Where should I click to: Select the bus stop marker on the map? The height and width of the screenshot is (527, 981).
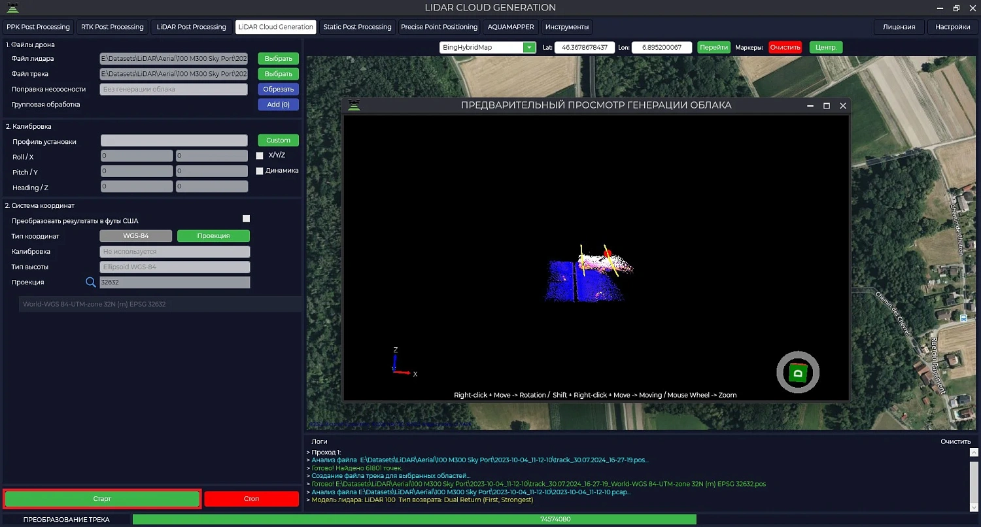click(x=963, y=318)
